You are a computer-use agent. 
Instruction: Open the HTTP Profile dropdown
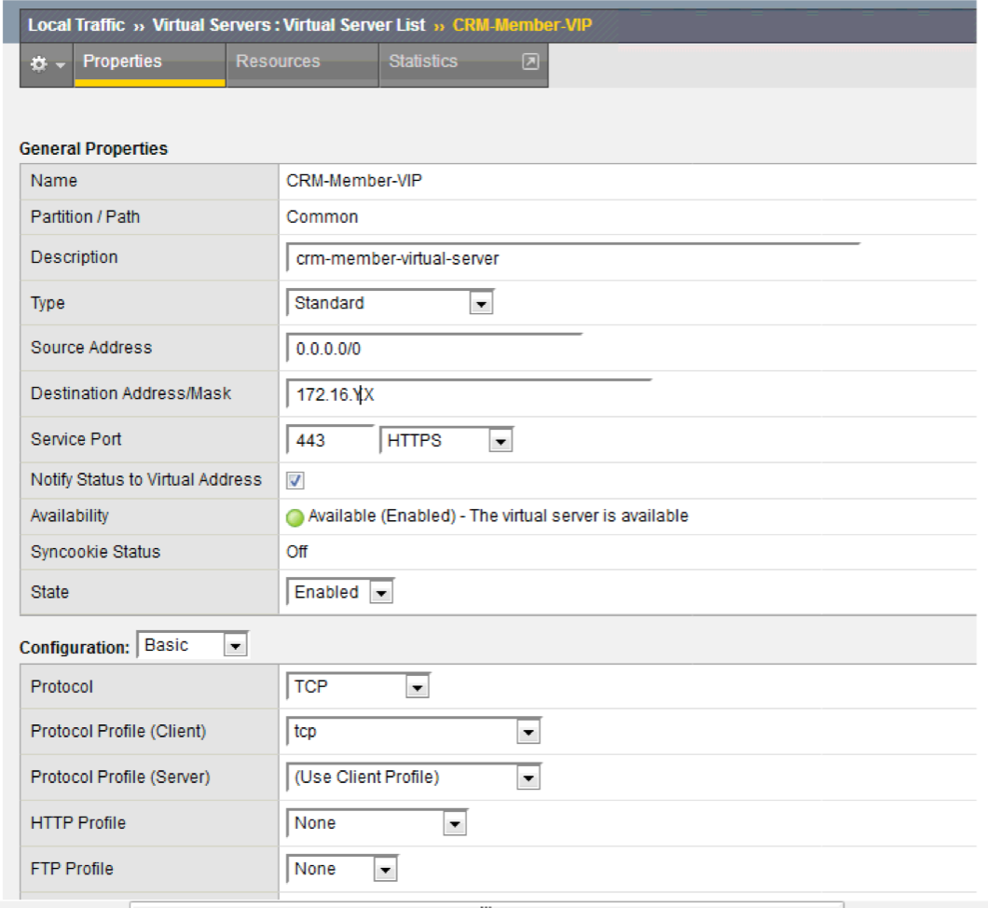pos(456,823)
